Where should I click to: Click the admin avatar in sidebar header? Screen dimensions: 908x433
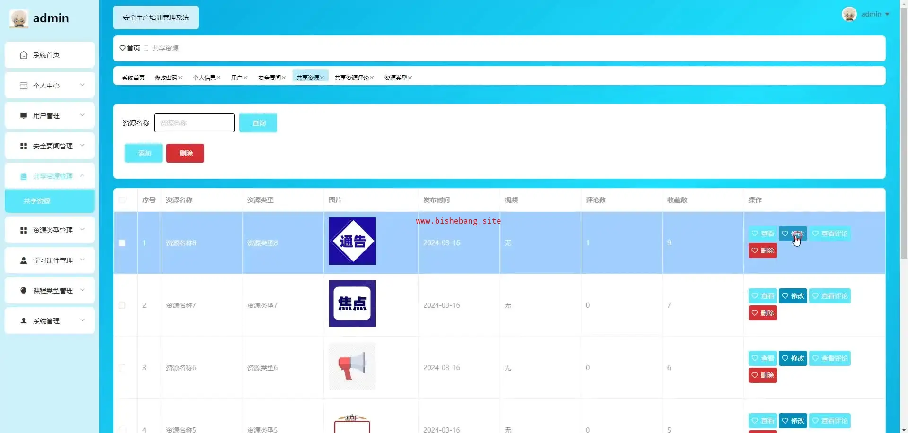pyautogui.click(x=19, y=18)
